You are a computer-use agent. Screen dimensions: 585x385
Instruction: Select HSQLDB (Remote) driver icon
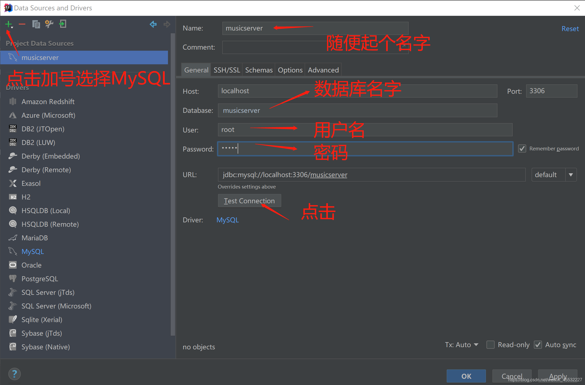click(13, 224)
